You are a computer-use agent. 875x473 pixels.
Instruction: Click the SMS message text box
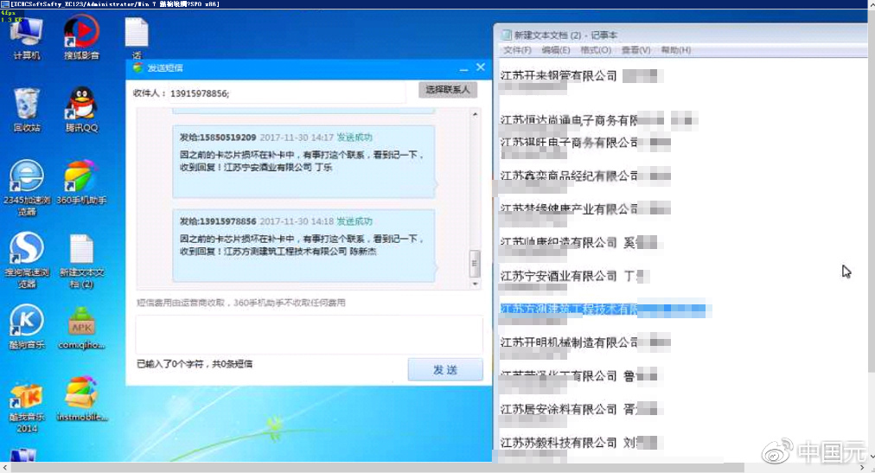310,335
